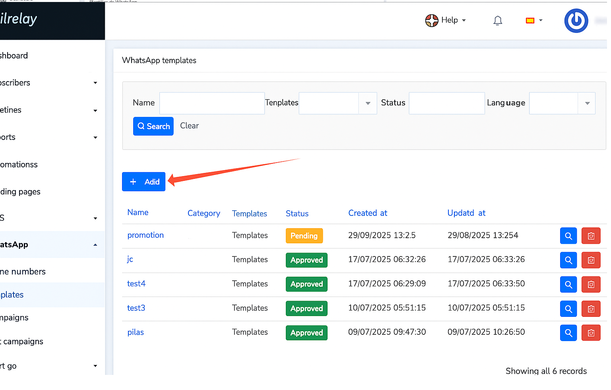View the jc template with magnifier icon
The image size is (611, 390).
click(x=568, y=260)
